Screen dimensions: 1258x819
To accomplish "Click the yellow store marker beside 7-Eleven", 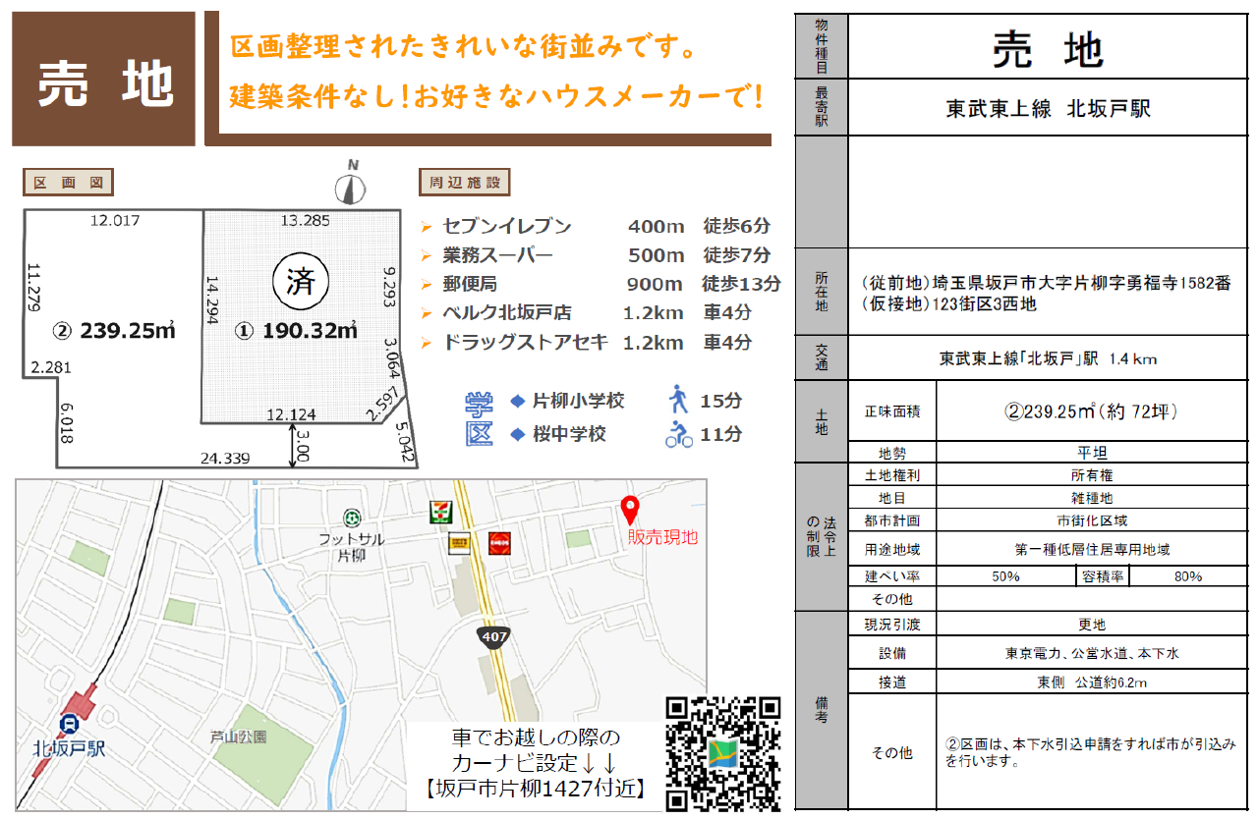I will (x=459, y=541).
